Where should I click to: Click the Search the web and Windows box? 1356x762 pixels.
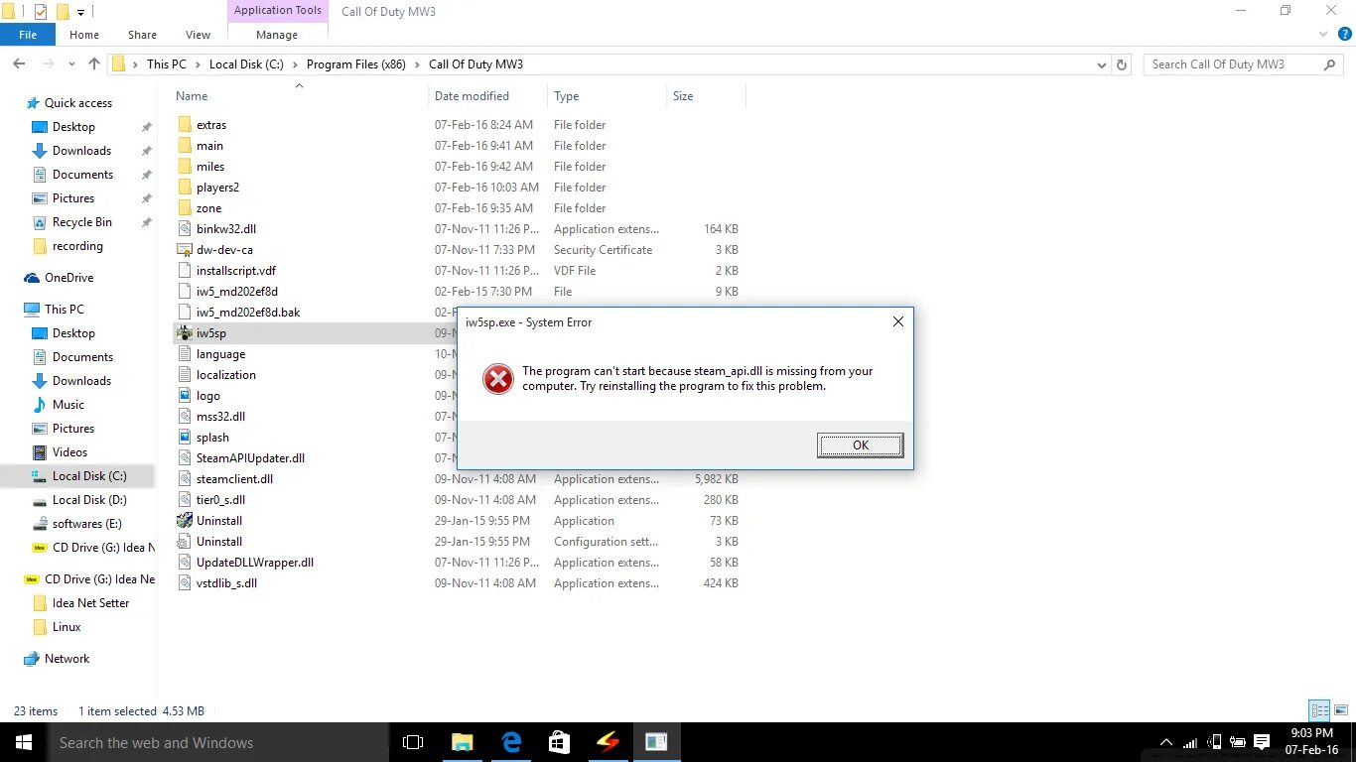(218, 742)
